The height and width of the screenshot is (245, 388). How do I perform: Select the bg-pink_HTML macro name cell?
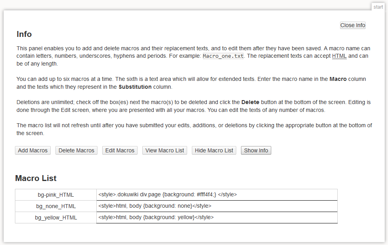click(x=55, y=195)
